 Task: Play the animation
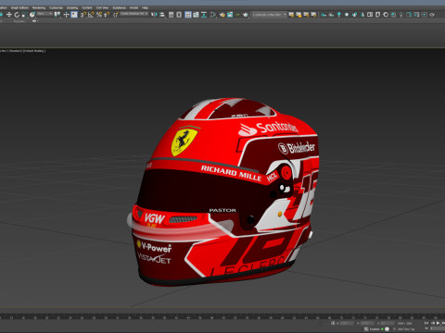click(438, 323)
